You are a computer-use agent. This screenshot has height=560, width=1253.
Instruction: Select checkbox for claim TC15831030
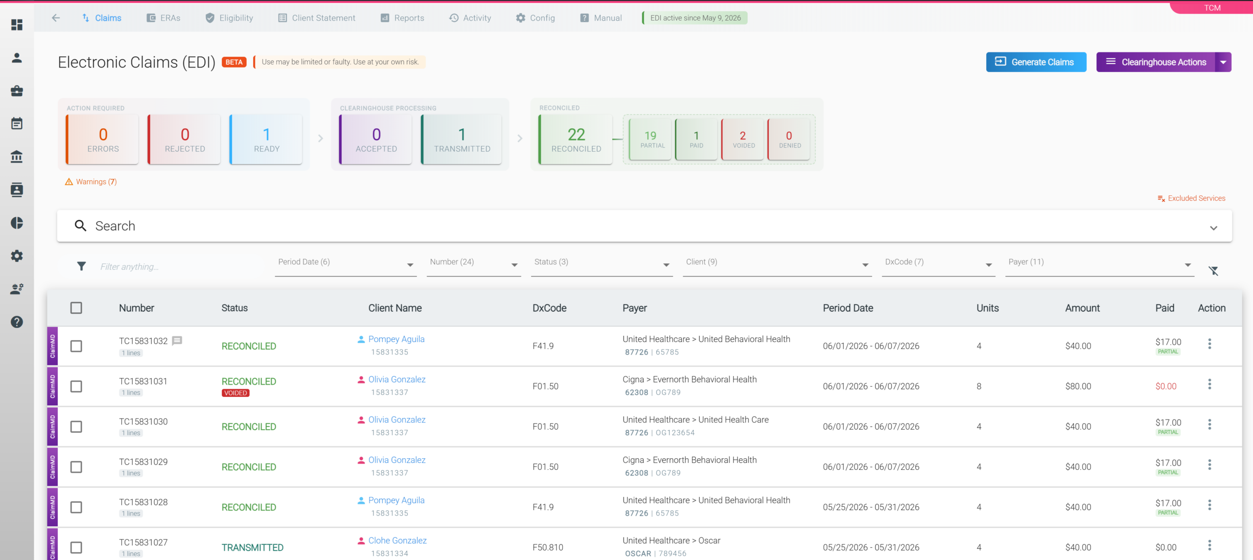[76, 427]
